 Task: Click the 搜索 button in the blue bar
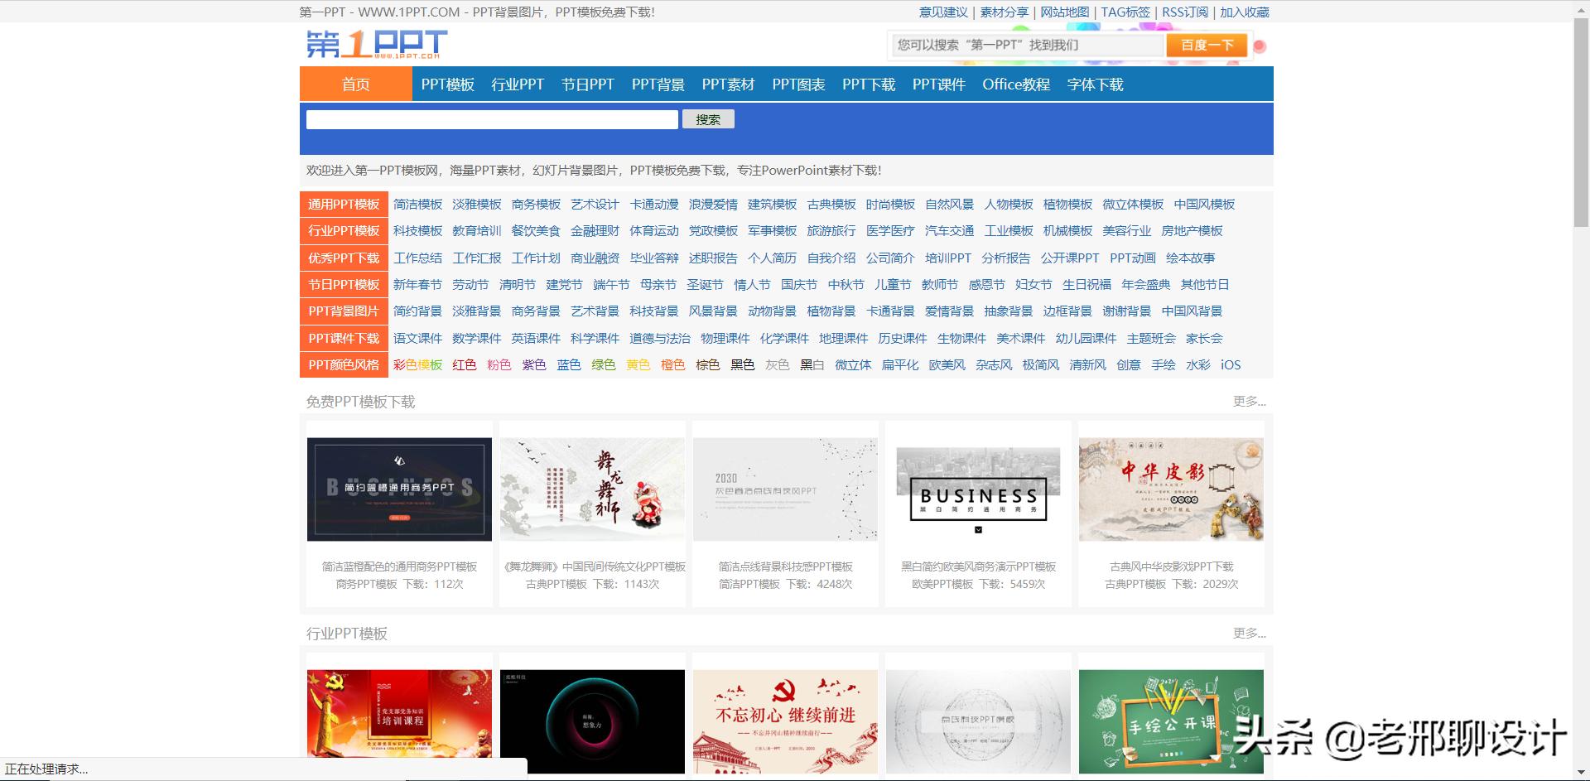707,119
